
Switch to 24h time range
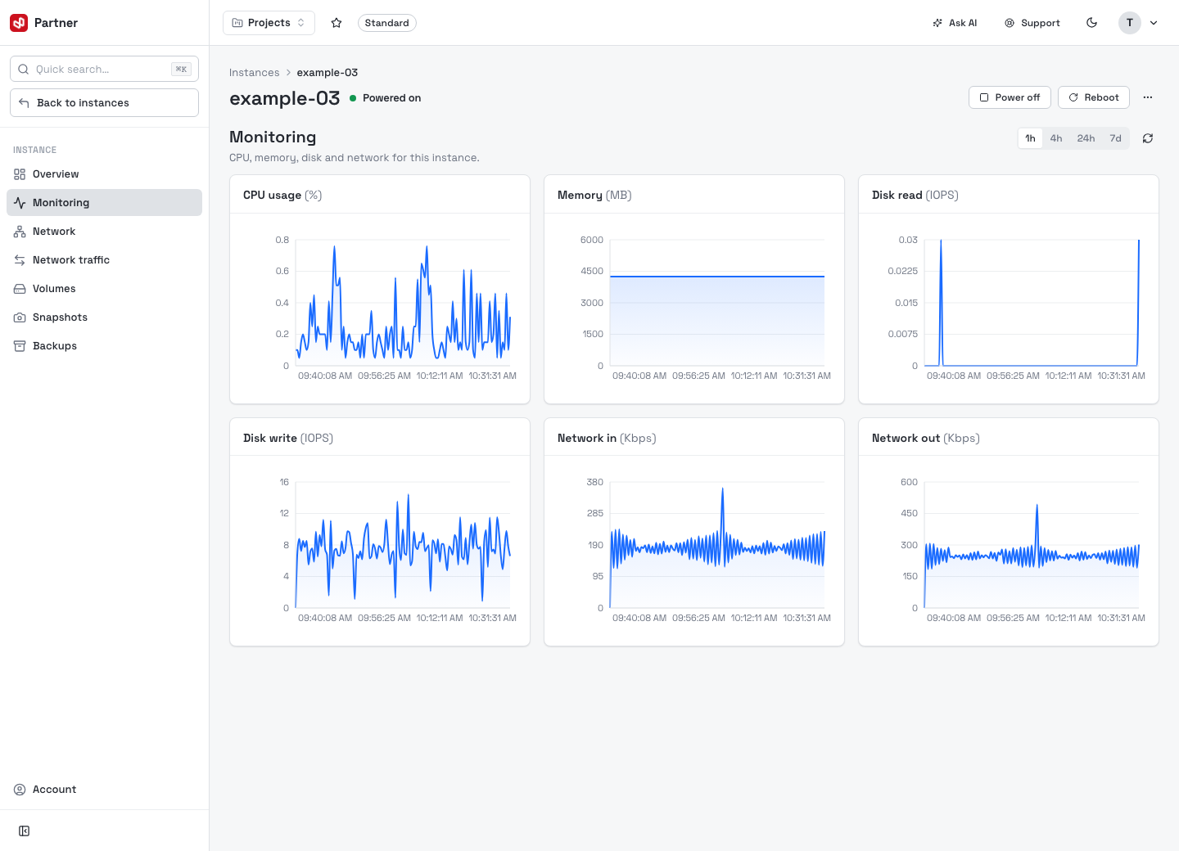point(1086,138)
